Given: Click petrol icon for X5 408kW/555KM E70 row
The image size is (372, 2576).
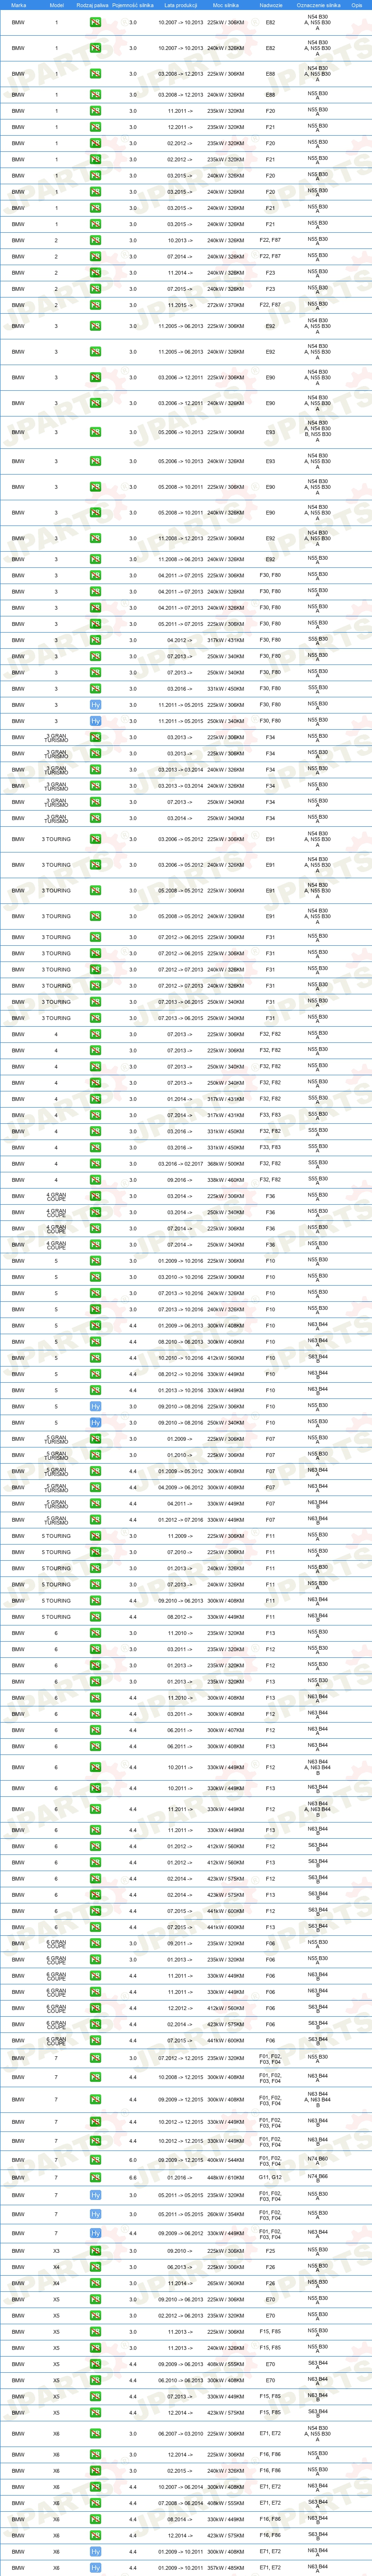Looking at the screenshot, I should coord(95,2364).
